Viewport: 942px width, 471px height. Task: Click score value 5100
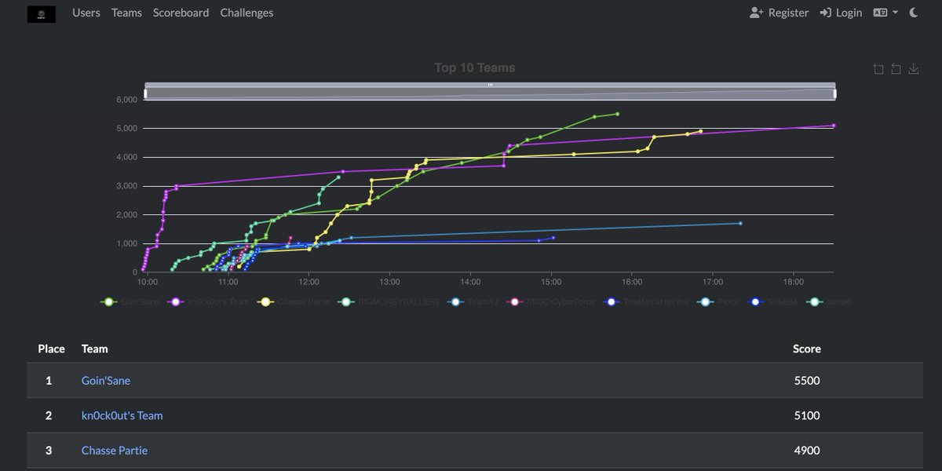pos(807,415)
